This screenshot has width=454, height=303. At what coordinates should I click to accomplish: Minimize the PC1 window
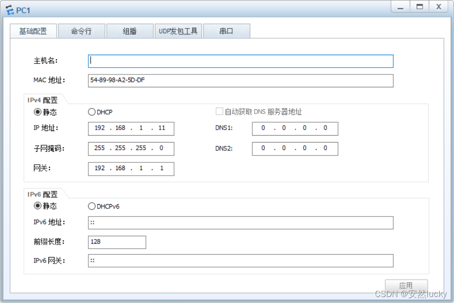[x=401, y=7]
